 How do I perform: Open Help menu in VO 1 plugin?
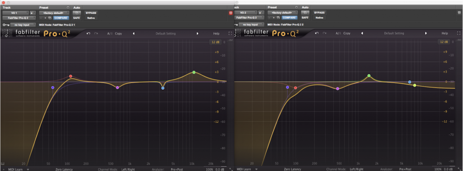tap(217, 33)
